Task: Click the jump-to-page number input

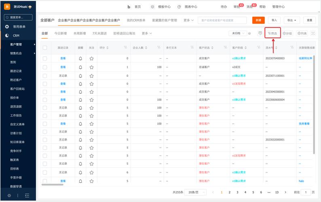Action: coord(306,192)
